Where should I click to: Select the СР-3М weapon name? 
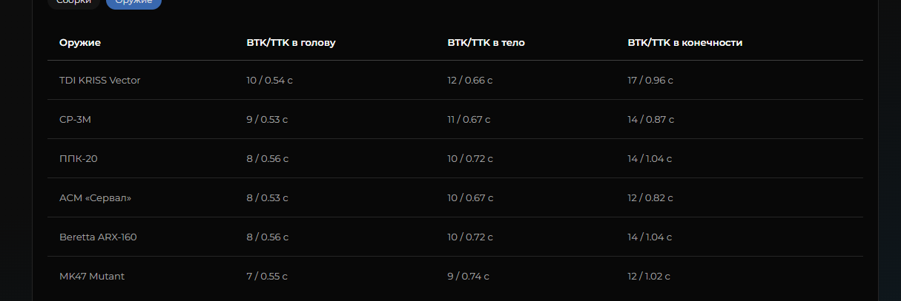[x=75, y=119]
